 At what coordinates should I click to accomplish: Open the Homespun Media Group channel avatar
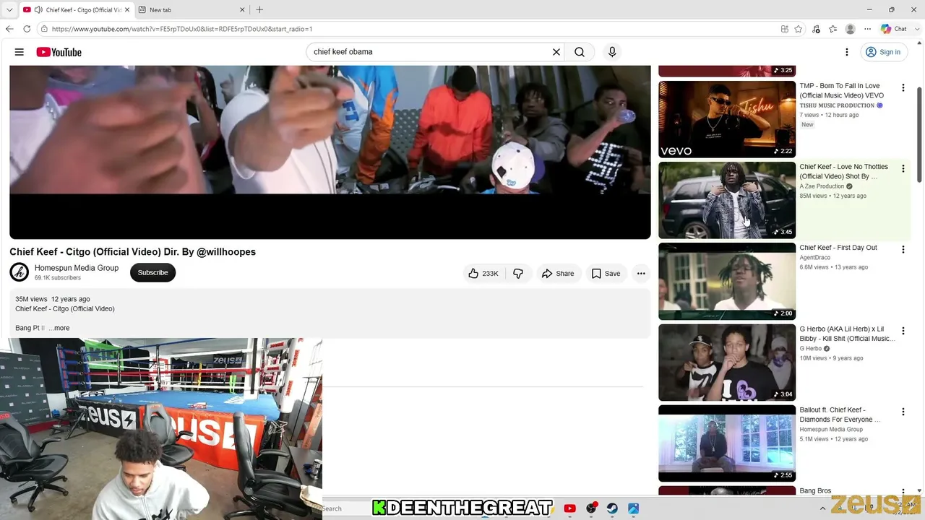tap(20, 272)
